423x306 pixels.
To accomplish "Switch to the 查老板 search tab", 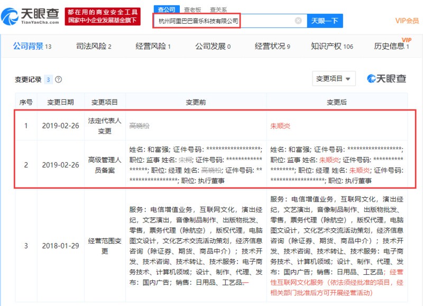I will coord(192,9).
